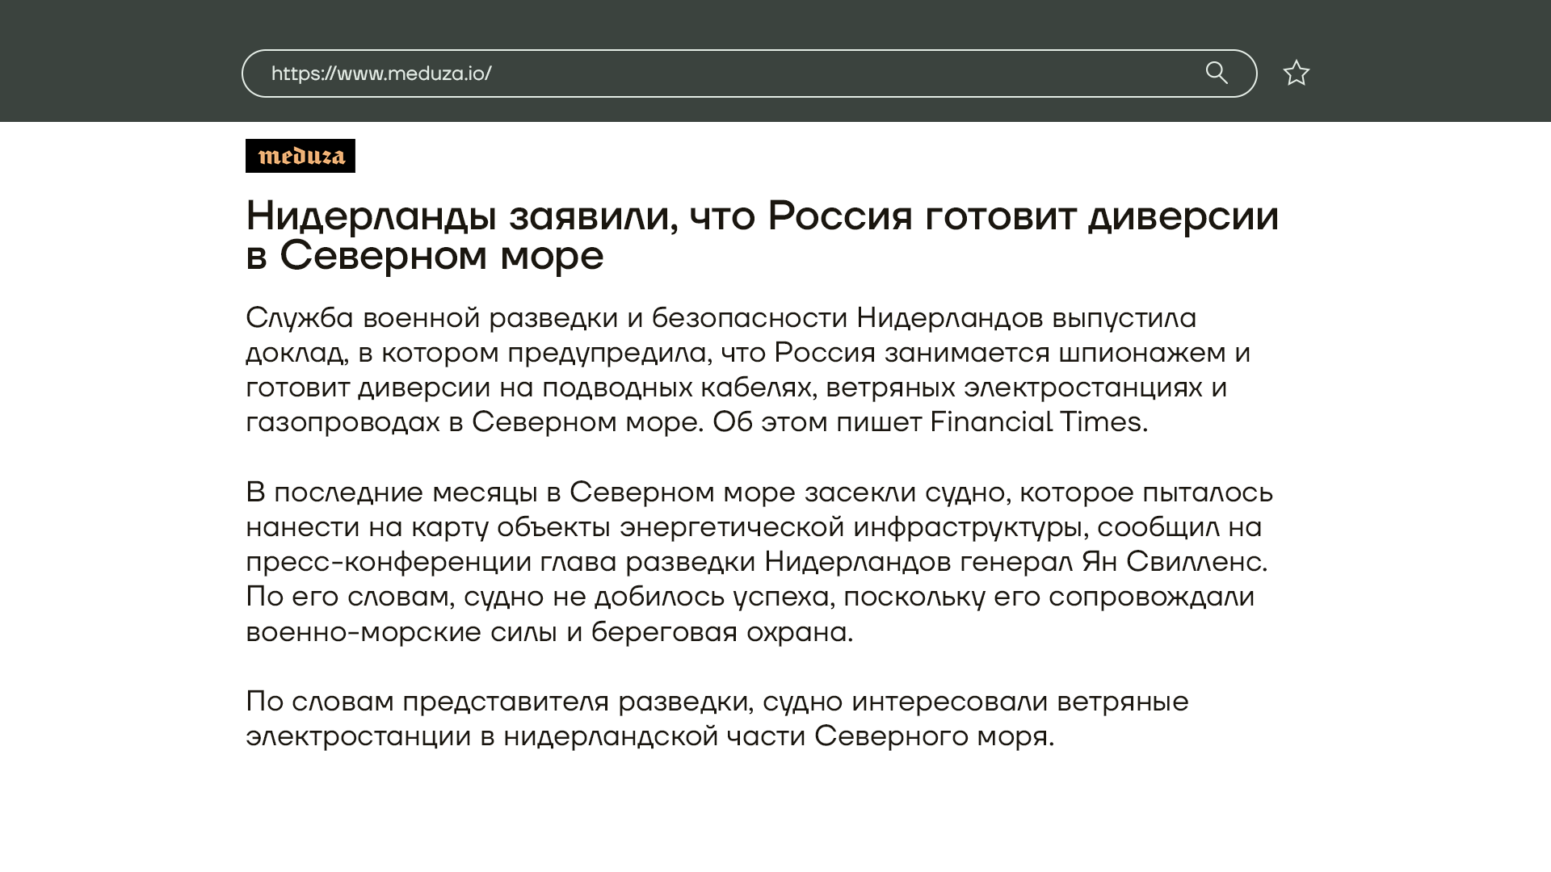
Task: Focus the address bar field
Action: (808, 73)
